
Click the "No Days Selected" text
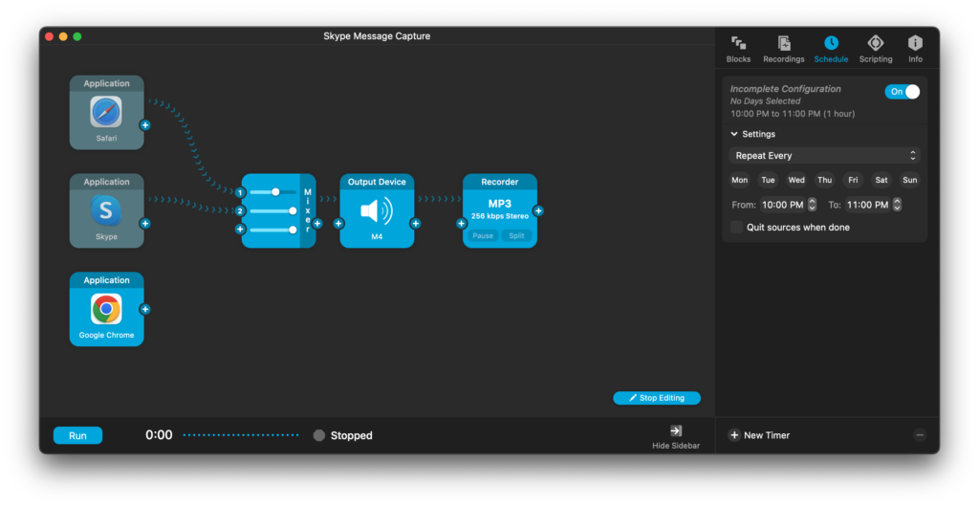click(766, 100)
